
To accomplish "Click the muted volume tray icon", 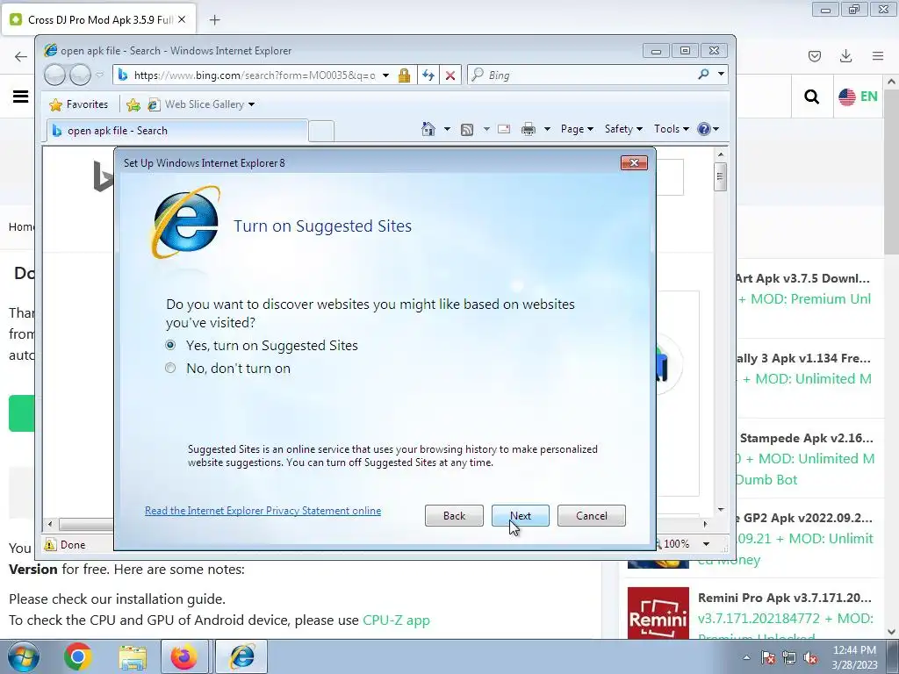I will (810, 657).
